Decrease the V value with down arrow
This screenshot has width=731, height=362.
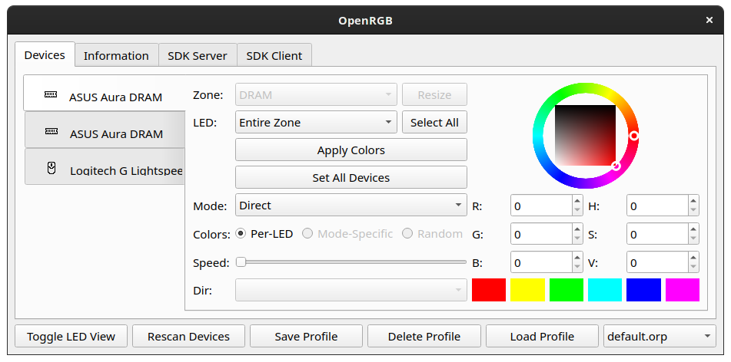click(693, 267)
